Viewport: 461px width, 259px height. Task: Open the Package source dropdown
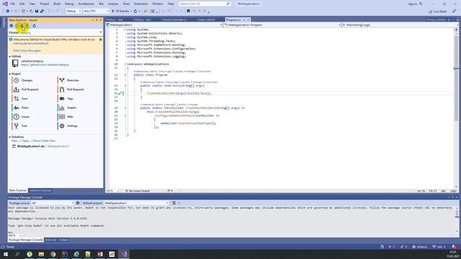53,203
